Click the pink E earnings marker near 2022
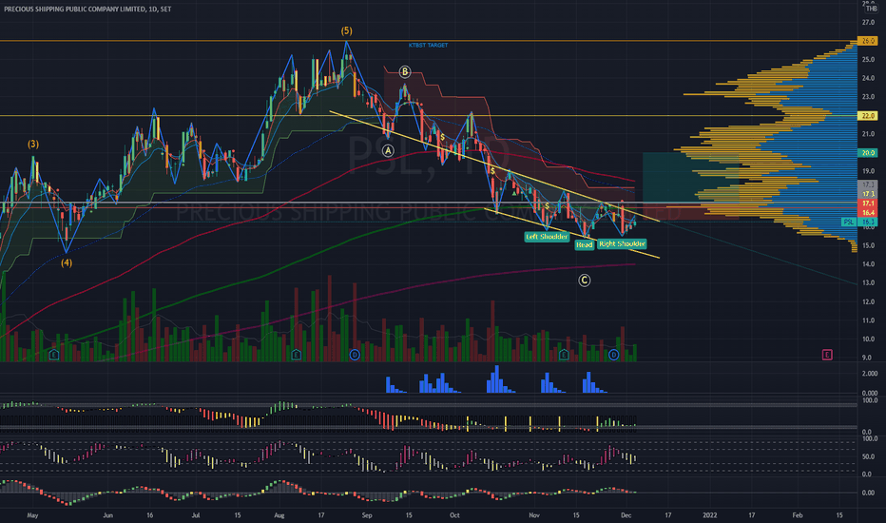This screenshot has height=523, width=886. click(827, 355)
